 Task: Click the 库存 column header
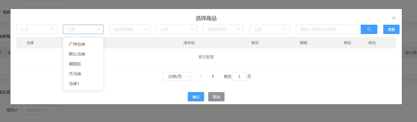coord(372,43)
